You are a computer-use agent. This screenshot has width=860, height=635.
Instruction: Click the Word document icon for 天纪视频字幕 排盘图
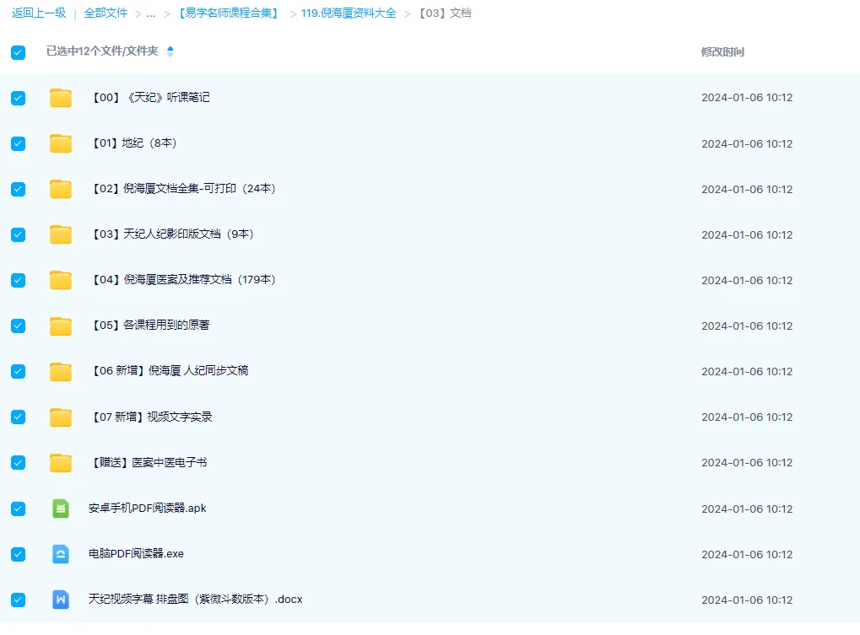[60, 600]
